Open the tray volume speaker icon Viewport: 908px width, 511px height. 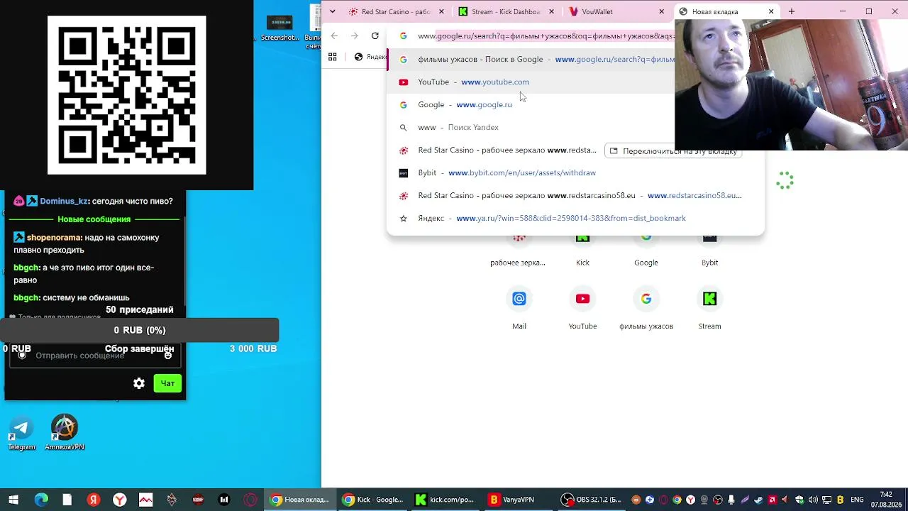(813, 500)
